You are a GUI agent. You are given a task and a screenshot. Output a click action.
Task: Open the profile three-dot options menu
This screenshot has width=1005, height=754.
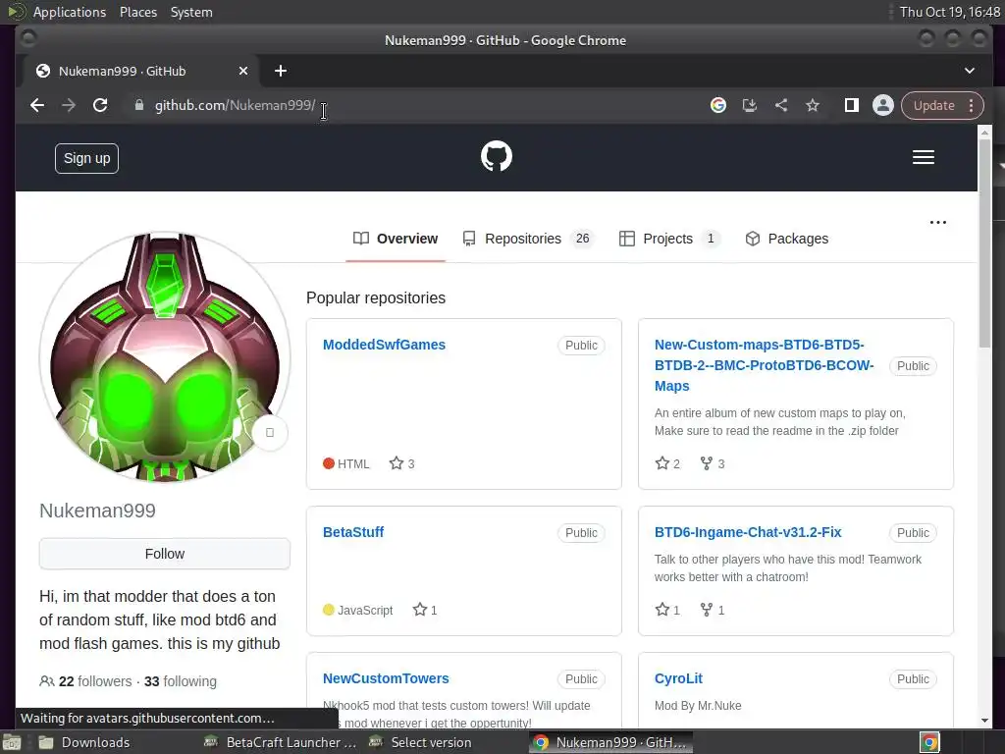(x=937, y=223)
